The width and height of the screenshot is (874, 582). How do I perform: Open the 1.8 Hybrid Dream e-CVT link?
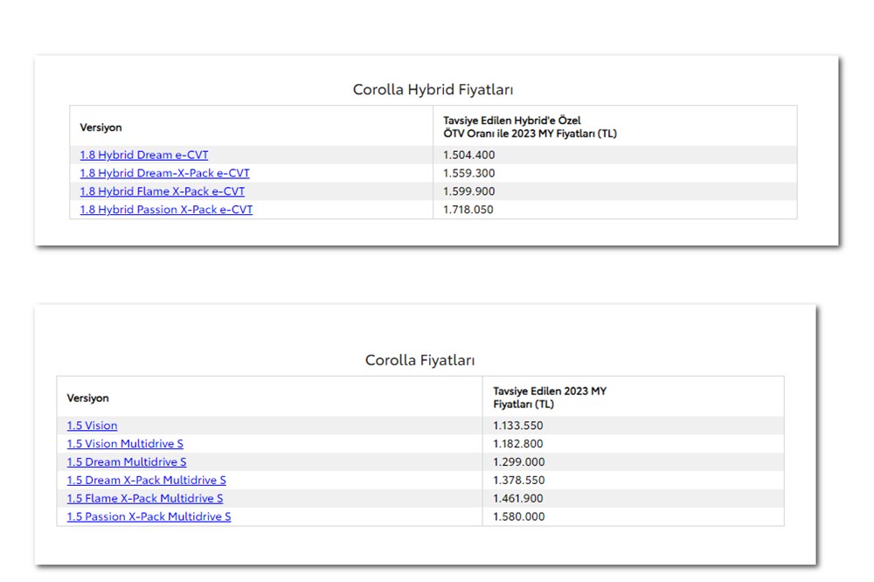pos(144,155)
